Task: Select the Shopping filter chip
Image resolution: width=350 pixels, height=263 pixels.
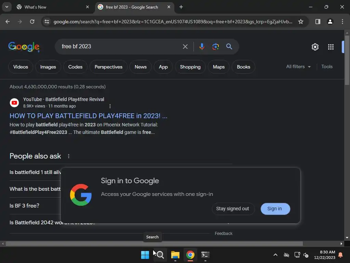Action: click(190, 67)
